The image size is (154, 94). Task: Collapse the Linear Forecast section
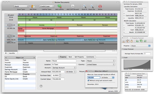[x=122, y=49]
